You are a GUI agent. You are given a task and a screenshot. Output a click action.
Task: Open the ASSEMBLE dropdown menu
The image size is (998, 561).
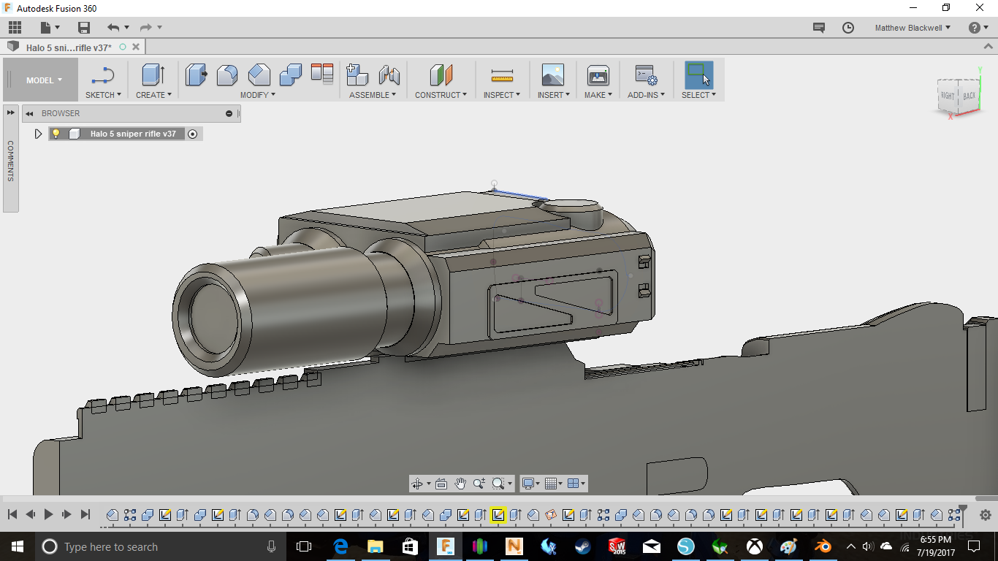click(373, 95)
